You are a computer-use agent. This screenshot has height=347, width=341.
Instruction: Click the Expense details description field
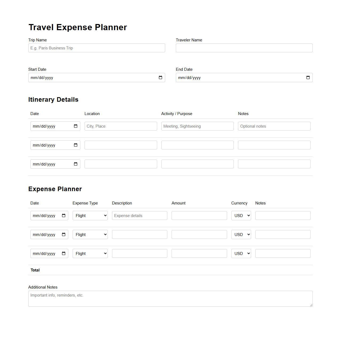[x=139, y=215]
